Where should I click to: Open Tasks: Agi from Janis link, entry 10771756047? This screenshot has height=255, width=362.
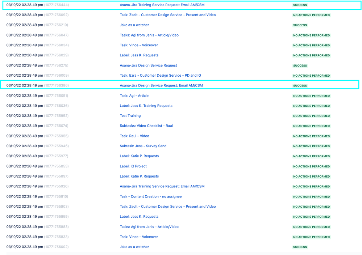149,35
